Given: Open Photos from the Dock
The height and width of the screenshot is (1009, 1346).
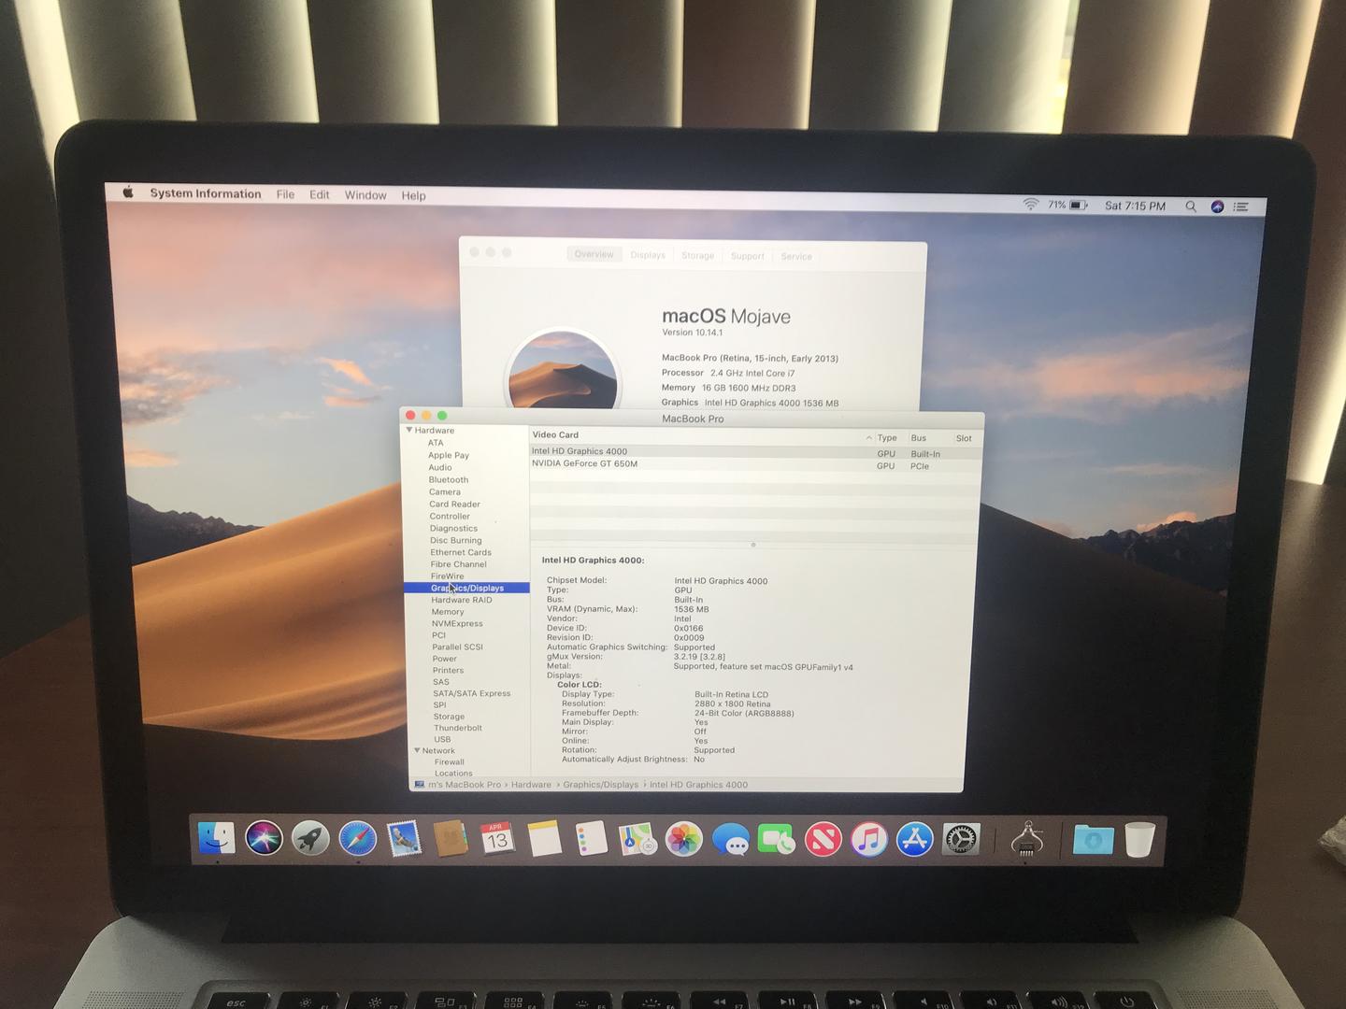Looking at the screenshot, I should 683,838.
